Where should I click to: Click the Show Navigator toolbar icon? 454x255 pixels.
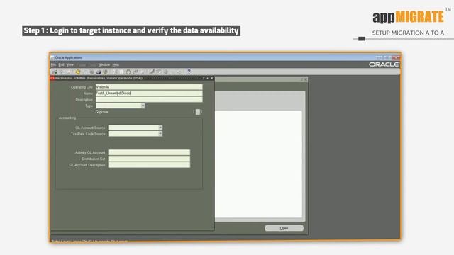point(68,72)
